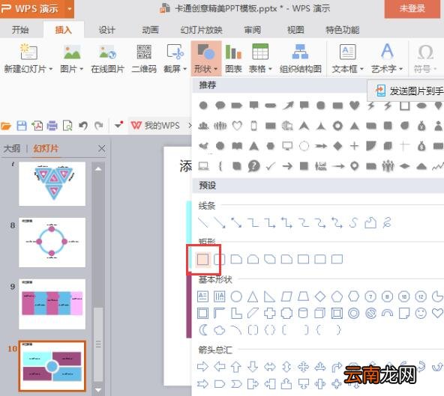The height and width of the screenshot is (396, 444).
Task: Click the print icon in quick toolbar
Action: pos(52,126)
